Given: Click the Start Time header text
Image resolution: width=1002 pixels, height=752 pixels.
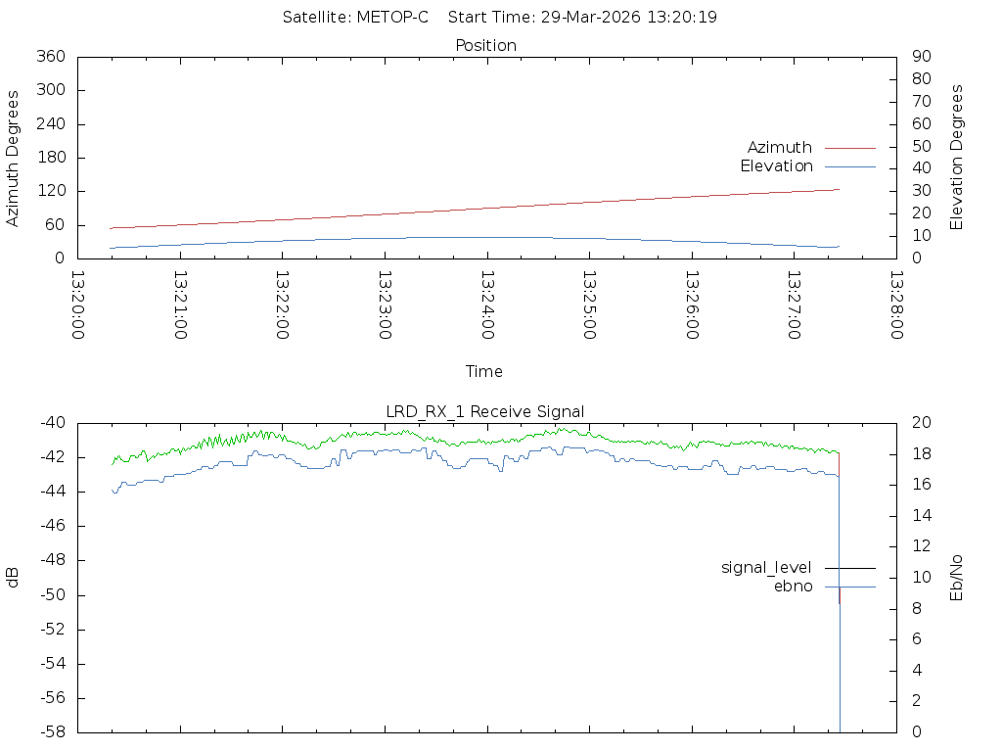Looking at the screenshot, I should [582, 18].
